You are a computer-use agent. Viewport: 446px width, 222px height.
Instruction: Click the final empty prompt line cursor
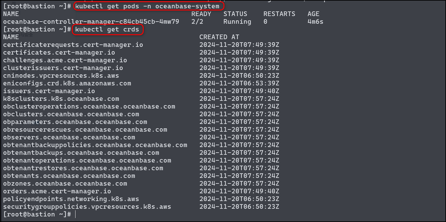click(x=76, y=214)
